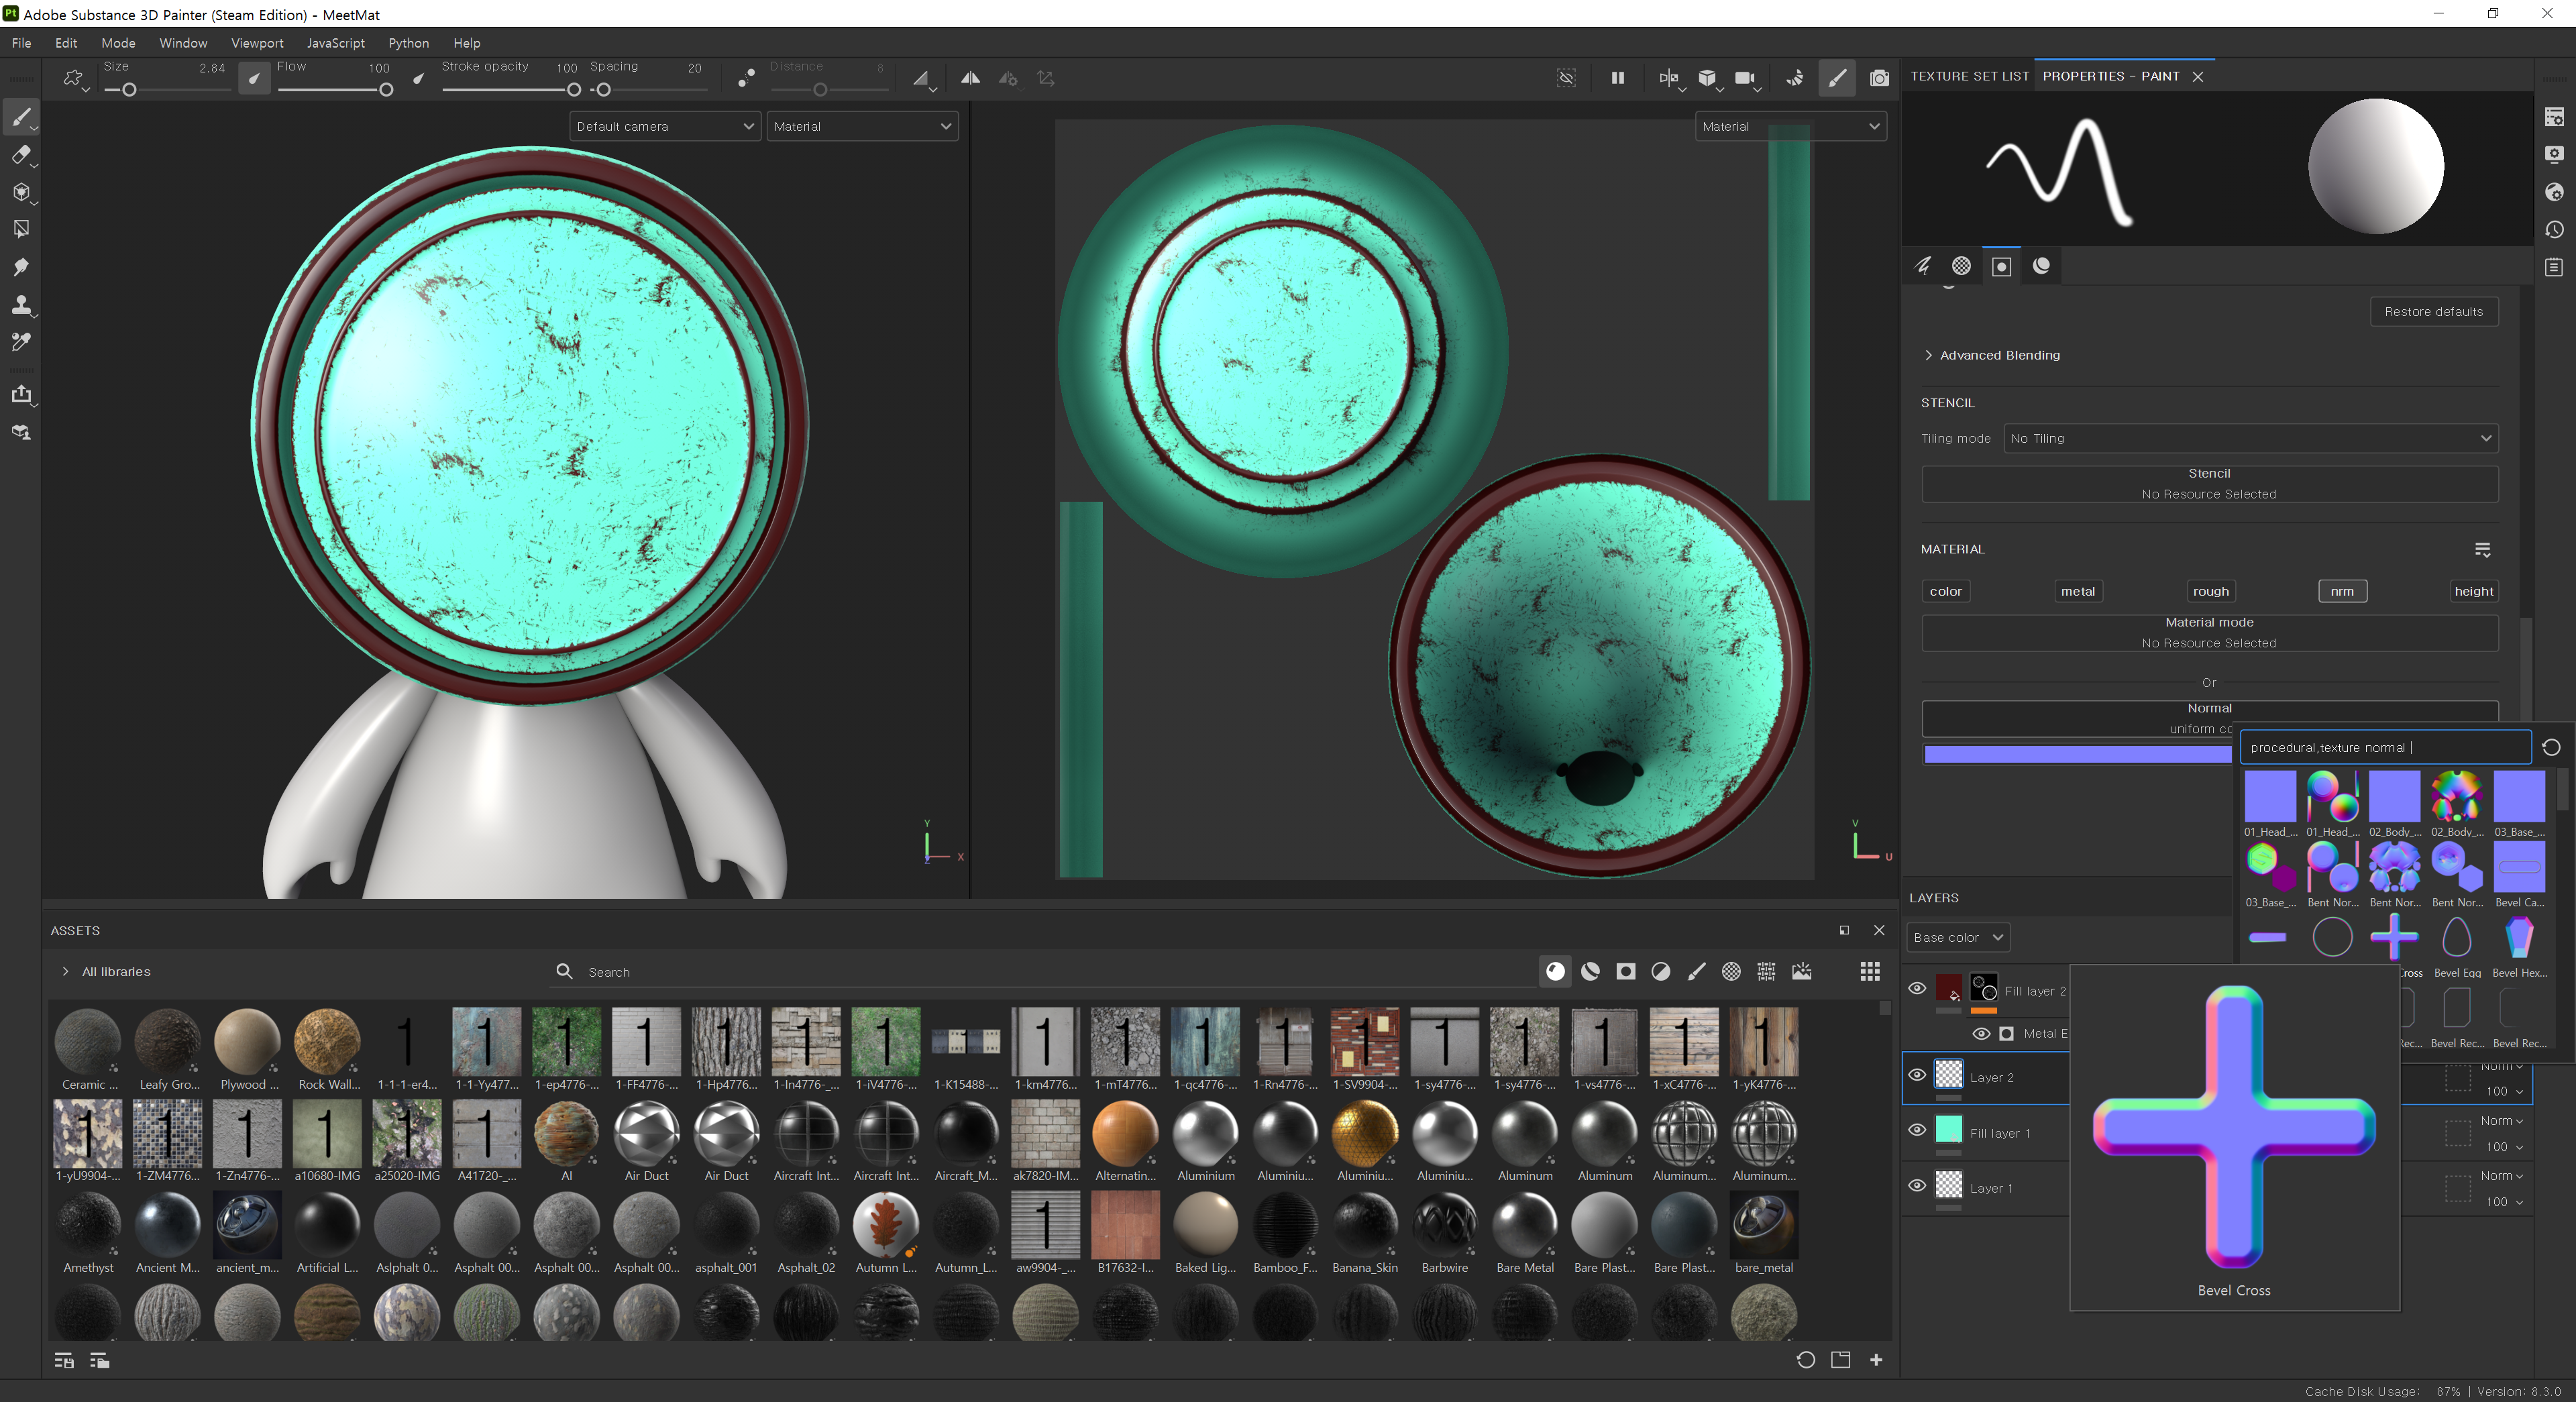Open the Viewport menu
Image resolution: width=2576 pixels, height=1402 pixels.
tap(257, 43)
